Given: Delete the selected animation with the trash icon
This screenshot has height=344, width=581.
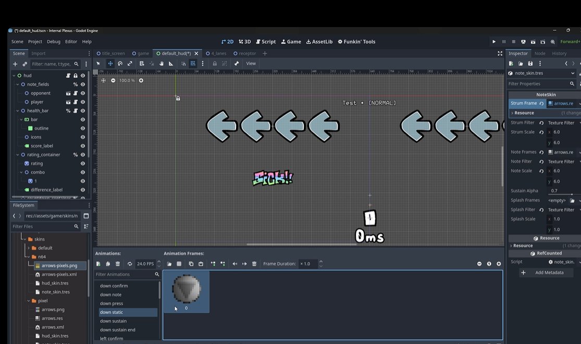Looking at the screenshot, I should click(117, 264).
